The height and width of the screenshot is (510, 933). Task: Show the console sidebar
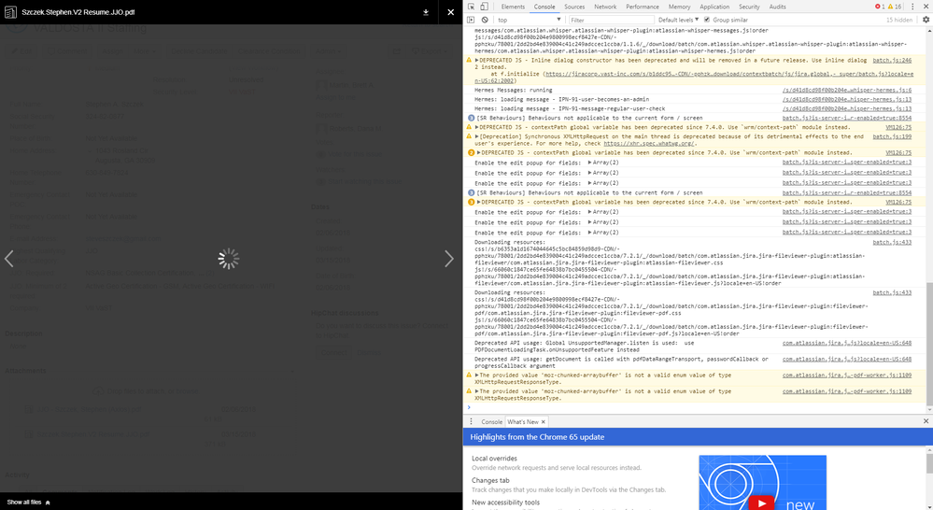(472, 20)
